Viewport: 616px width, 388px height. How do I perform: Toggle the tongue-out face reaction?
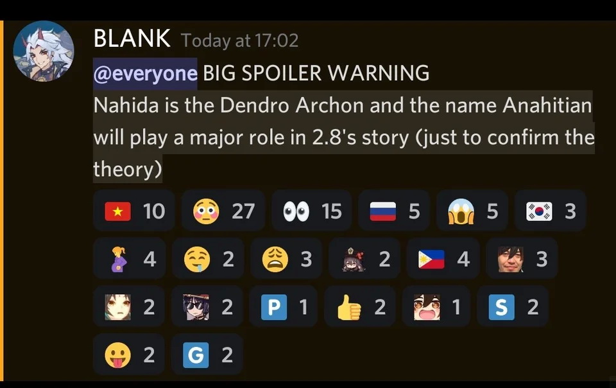point(129,355)
